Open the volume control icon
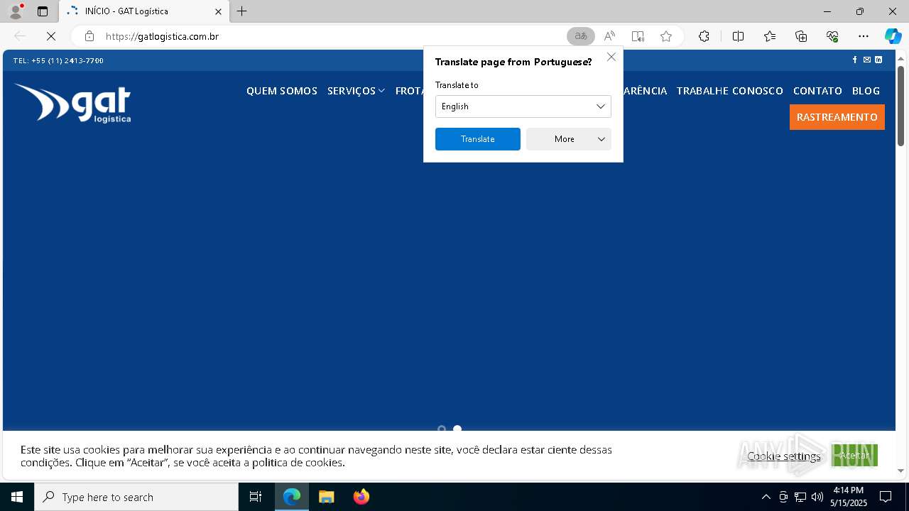The image size is (909, 511). 817,497
